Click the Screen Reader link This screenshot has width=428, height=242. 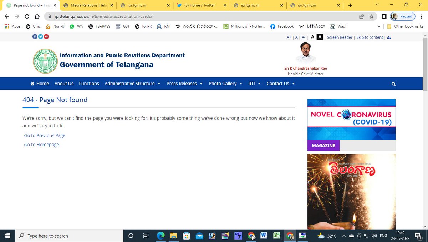(340, 37)
